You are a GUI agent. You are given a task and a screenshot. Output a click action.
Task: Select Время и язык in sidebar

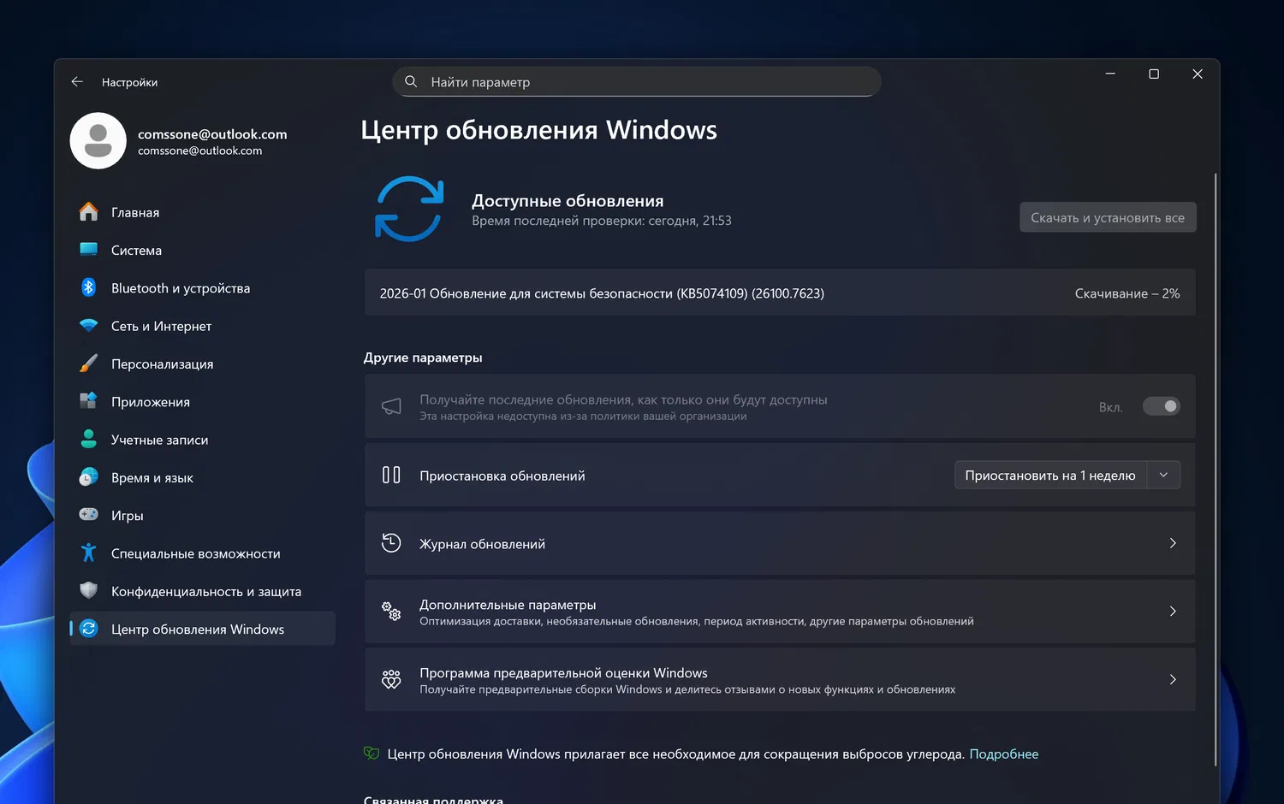tap(202, 477)
